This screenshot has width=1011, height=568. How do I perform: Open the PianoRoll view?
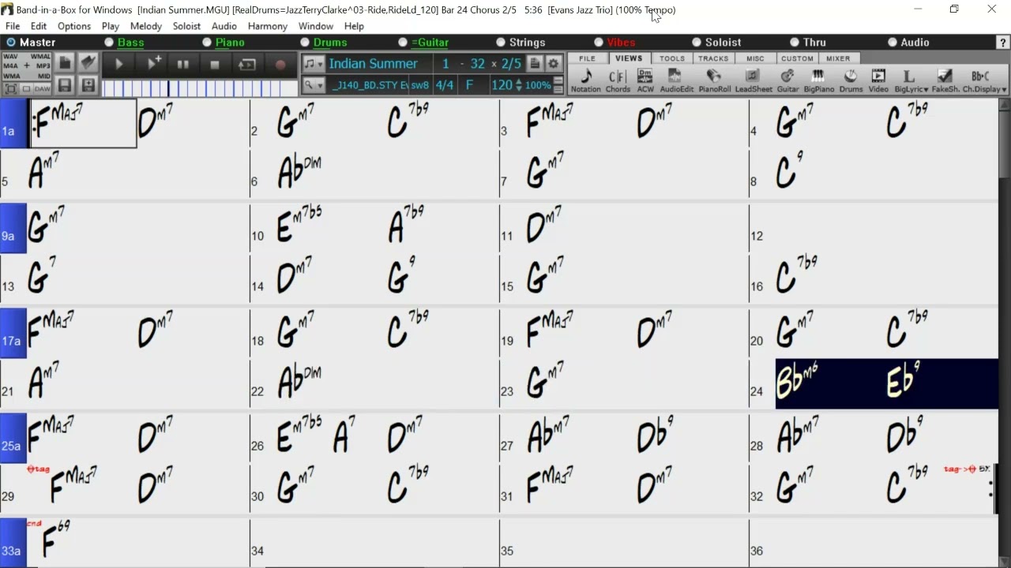pyautogui.click(x=714, y=80)
